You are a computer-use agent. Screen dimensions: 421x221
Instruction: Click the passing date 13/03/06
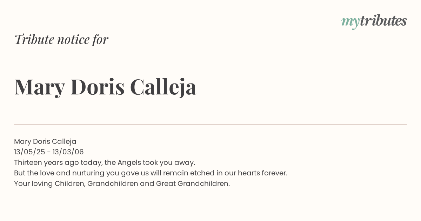click(68, 152)
